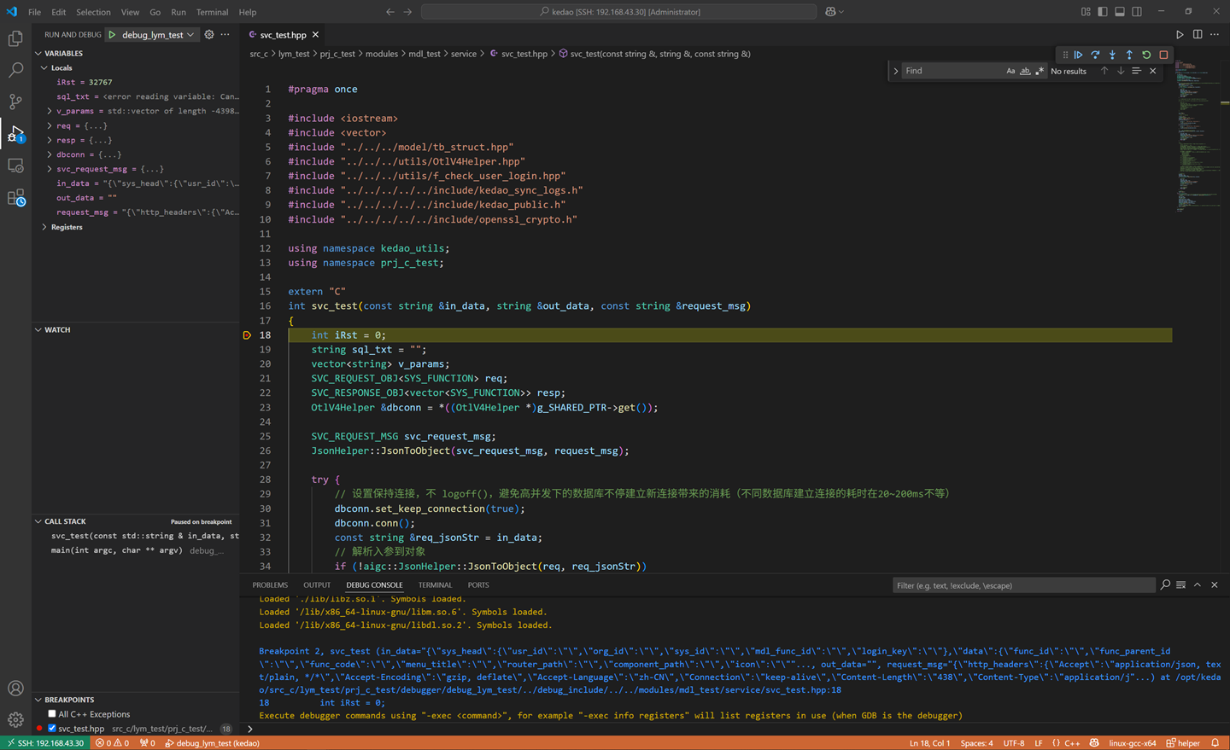Open launch.json via debug gear icon
Screen dimensions: 1230x750
pyautogui.click(x=209, y=35)
